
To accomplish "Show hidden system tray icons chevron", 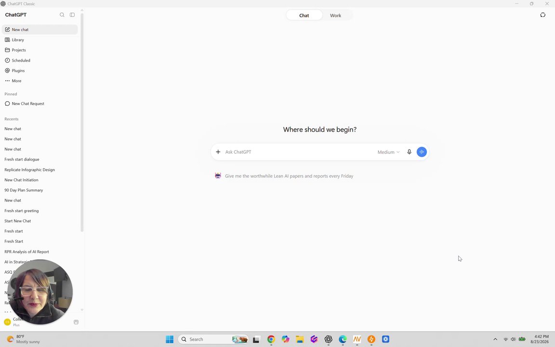I will [495, 339].
